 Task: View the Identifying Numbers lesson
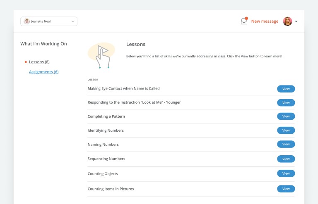click(286, 130)
